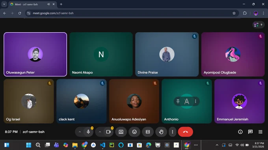Open Chrome profile avatar

[x=256, y=13]
